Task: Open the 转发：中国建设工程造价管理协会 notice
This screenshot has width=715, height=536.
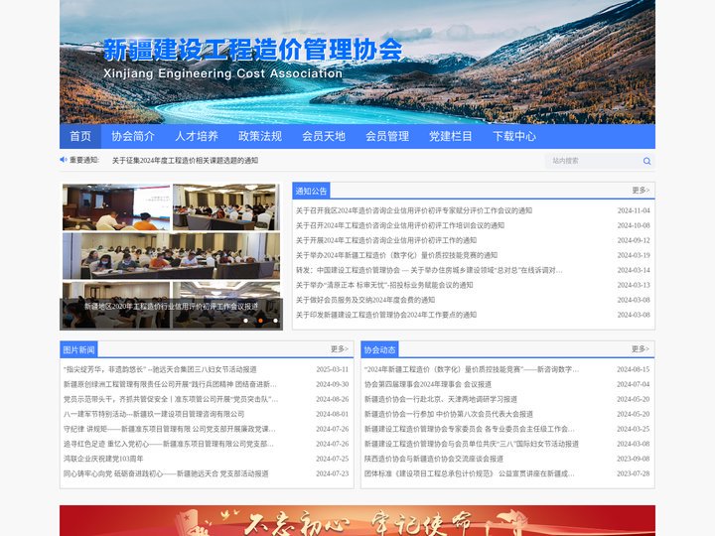Action: [429, 270]
